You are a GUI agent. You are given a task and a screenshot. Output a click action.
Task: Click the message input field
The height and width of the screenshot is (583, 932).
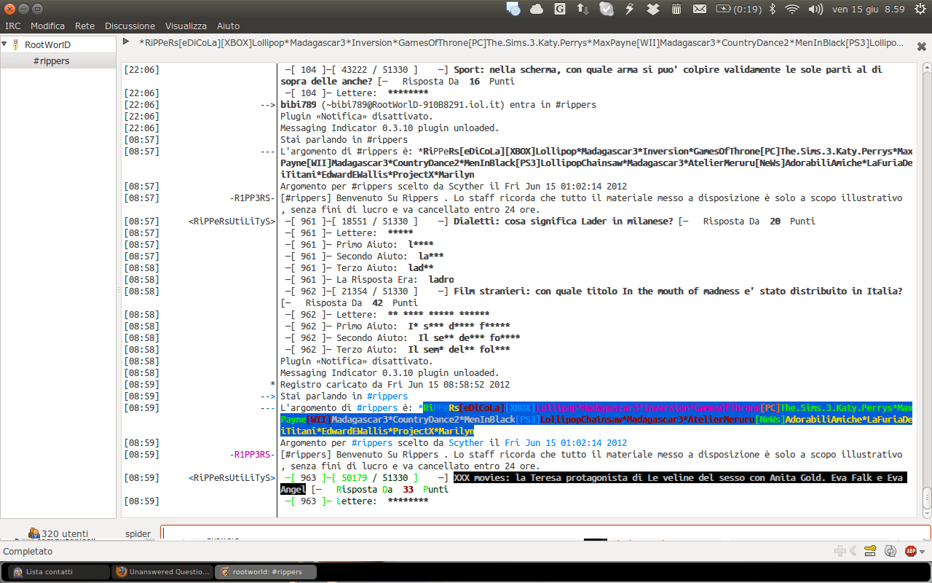pyautogui.click(x=545, y=533)
